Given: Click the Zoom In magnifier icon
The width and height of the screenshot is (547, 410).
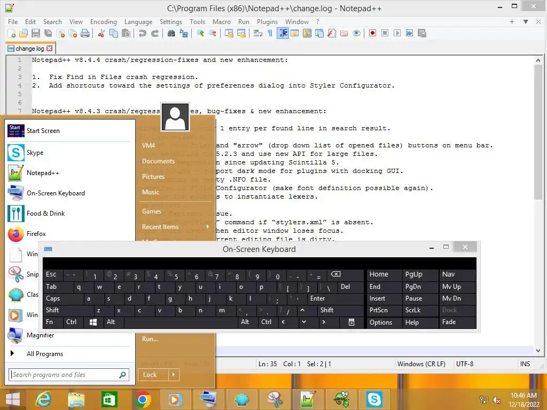Looking at the screenshot, I should [x=200, y=34].
